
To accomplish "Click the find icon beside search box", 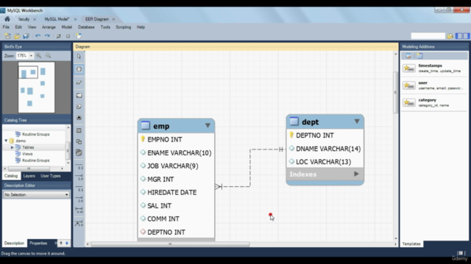I will click(x=450, y=36).
